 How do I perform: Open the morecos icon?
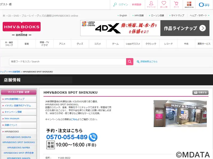189,5
